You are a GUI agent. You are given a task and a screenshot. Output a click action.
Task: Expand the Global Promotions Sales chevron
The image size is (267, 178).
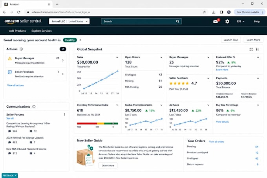tap(161, 105)
